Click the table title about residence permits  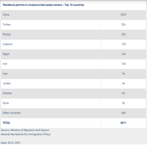(43, 5)
